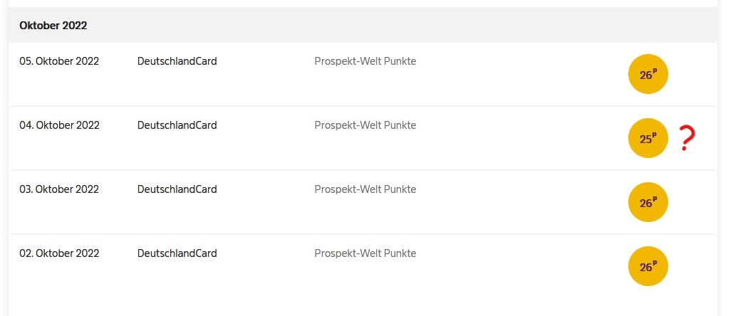
Task: Select the Oktober 2022 section header
Action: click(53, 26)
